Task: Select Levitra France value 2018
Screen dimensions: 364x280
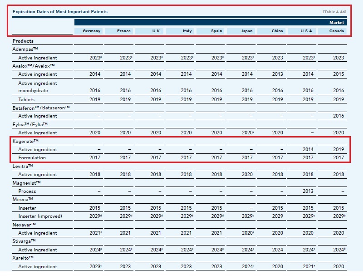Action: (x=125, y=174)
